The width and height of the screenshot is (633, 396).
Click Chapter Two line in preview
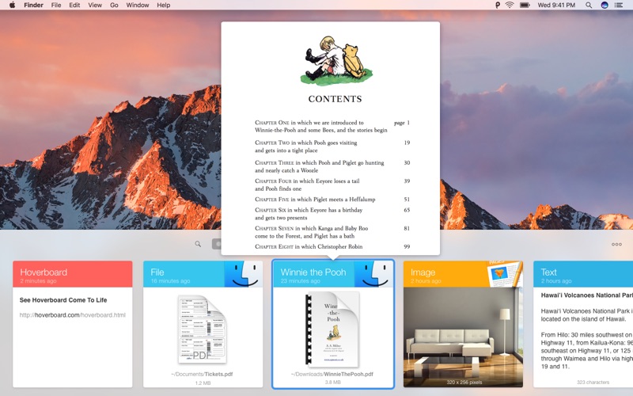click(332, 147)
